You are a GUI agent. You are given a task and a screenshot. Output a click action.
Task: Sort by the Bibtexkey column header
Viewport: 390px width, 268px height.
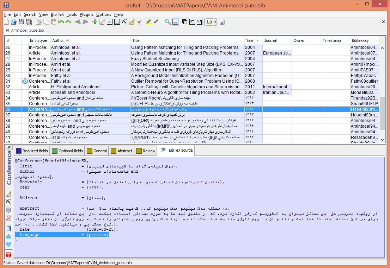[364, 40]
